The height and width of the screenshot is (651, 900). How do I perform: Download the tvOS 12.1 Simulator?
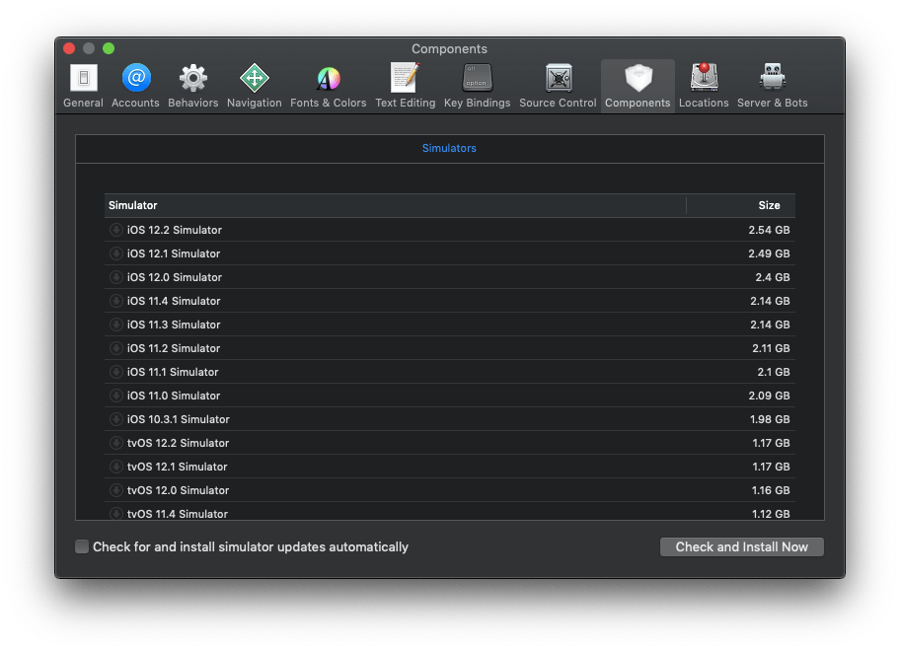tap(115, 467)
